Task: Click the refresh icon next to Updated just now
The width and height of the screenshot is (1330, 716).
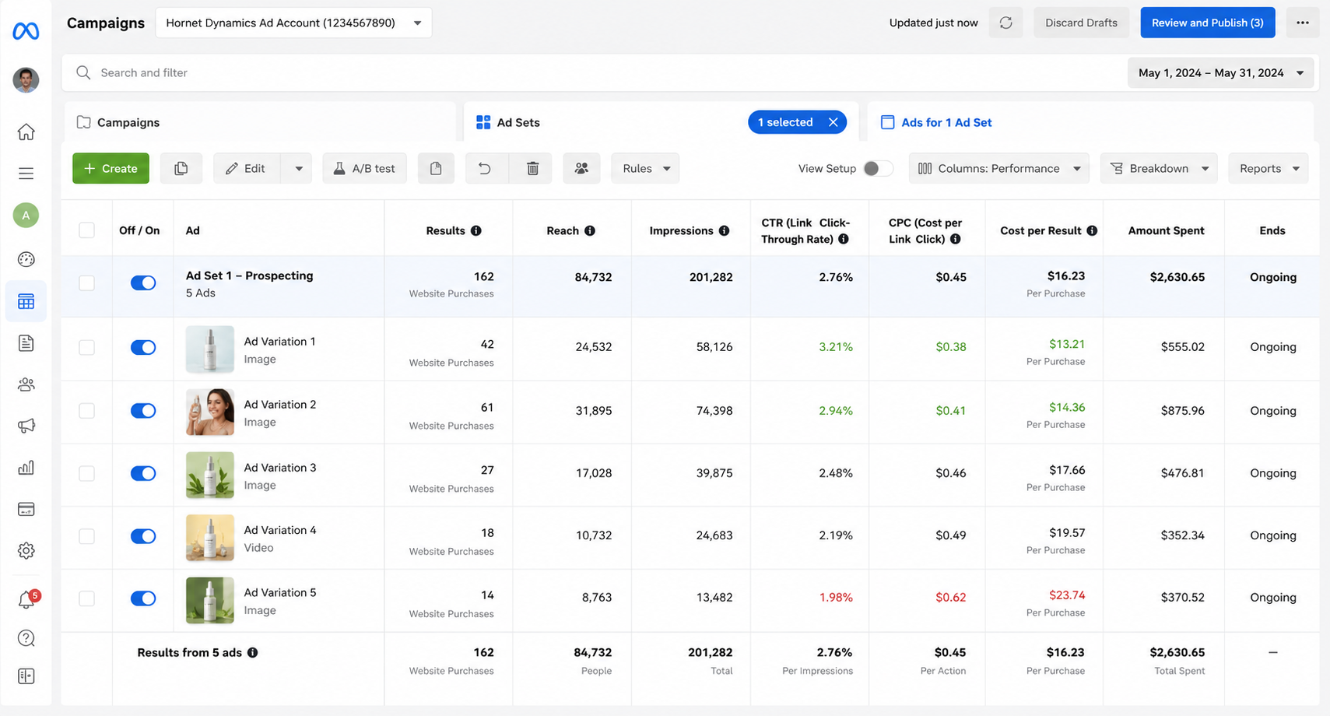Action: point(1005,23)
